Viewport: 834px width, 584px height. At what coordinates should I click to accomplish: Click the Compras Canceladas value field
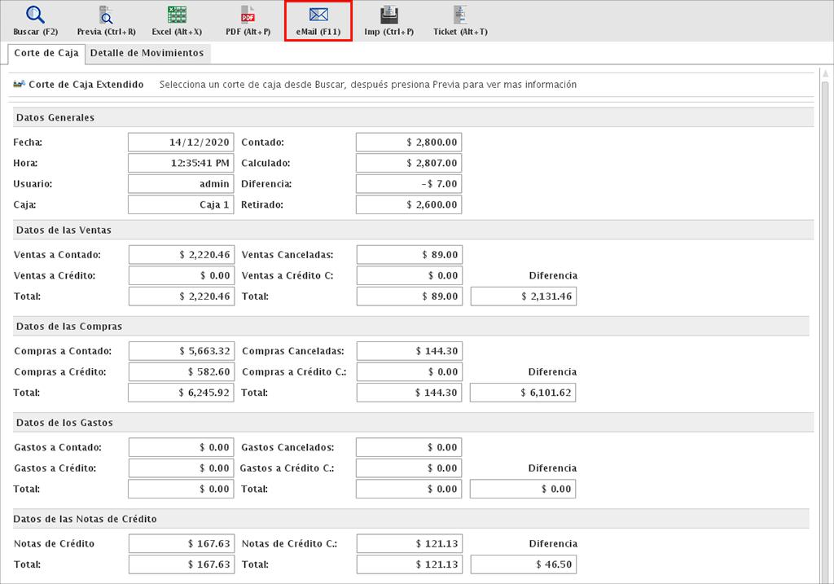pyautogui.click(x=409, y=351)
